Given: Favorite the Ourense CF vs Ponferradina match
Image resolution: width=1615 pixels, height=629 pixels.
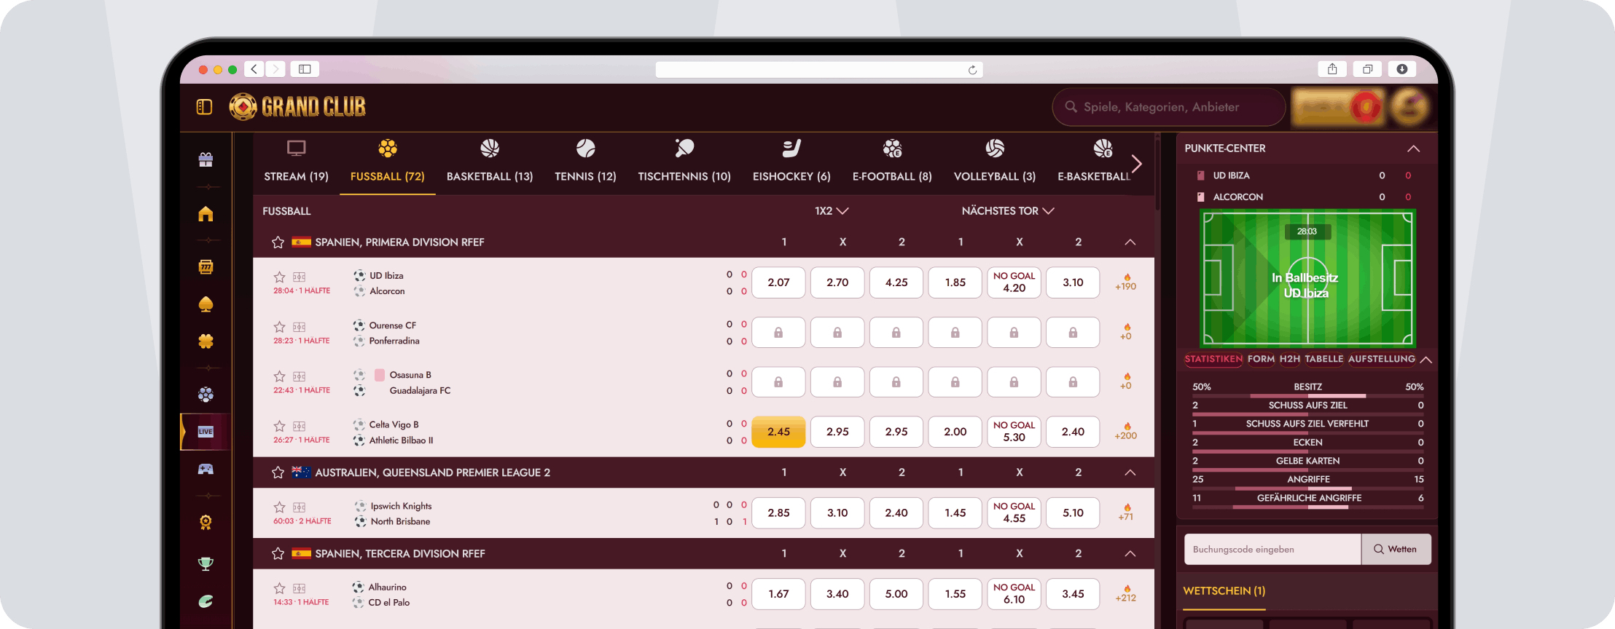Looking at the screenshot, I should click(x=279, y=328).
